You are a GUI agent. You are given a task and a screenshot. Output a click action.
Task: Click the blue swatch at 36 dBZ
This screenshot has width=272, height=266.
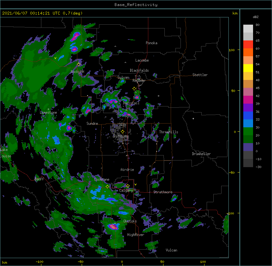[248, 115]
